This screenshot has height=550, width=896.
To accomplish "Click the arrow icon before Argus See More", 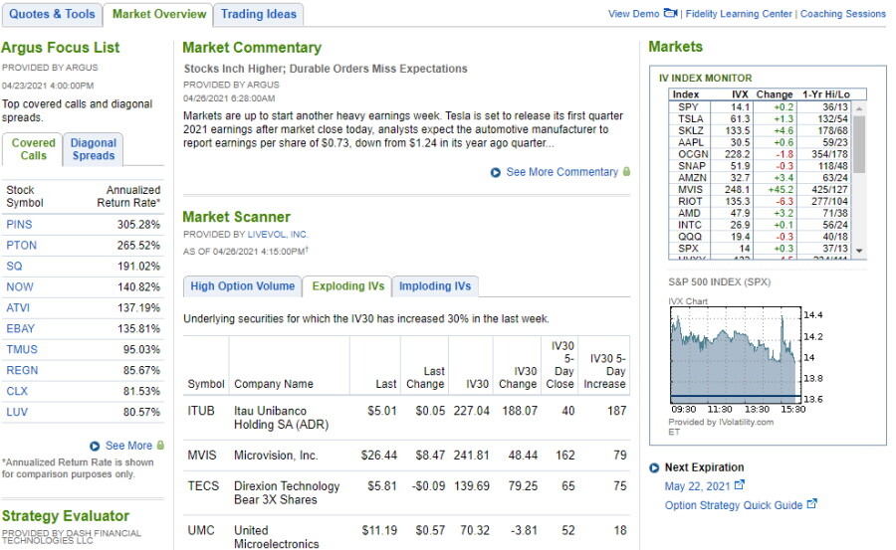I will (x=95, y=446).
